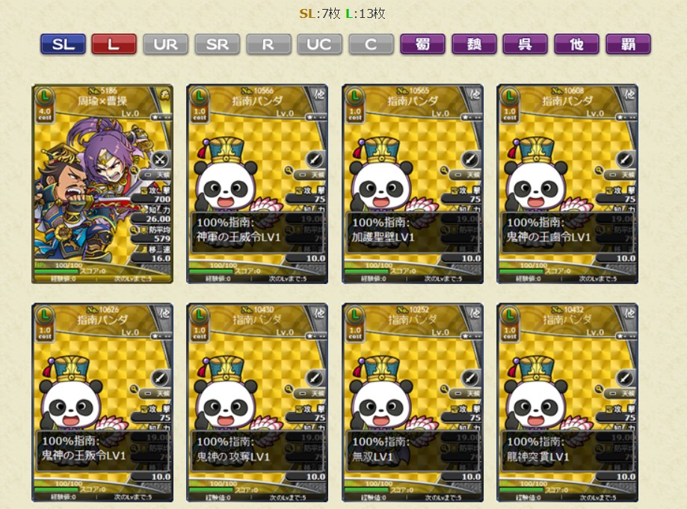
Task: Click spear icon on card No.10565
Action: click(470, 159)
